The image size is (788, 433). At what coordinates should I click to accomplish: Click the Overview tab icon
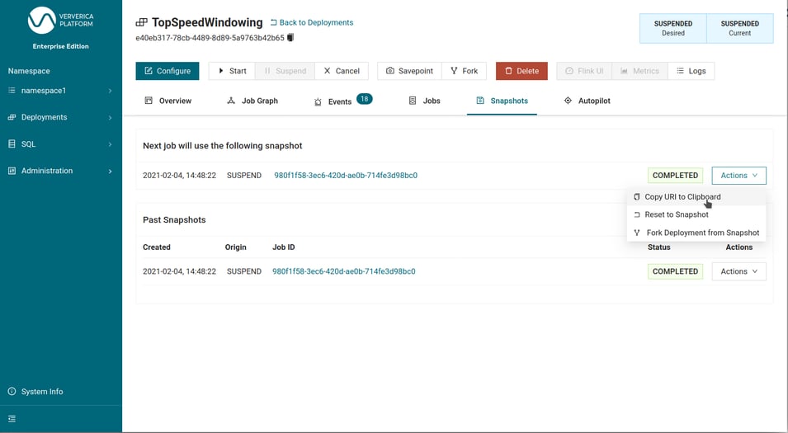tap(149, 101)
